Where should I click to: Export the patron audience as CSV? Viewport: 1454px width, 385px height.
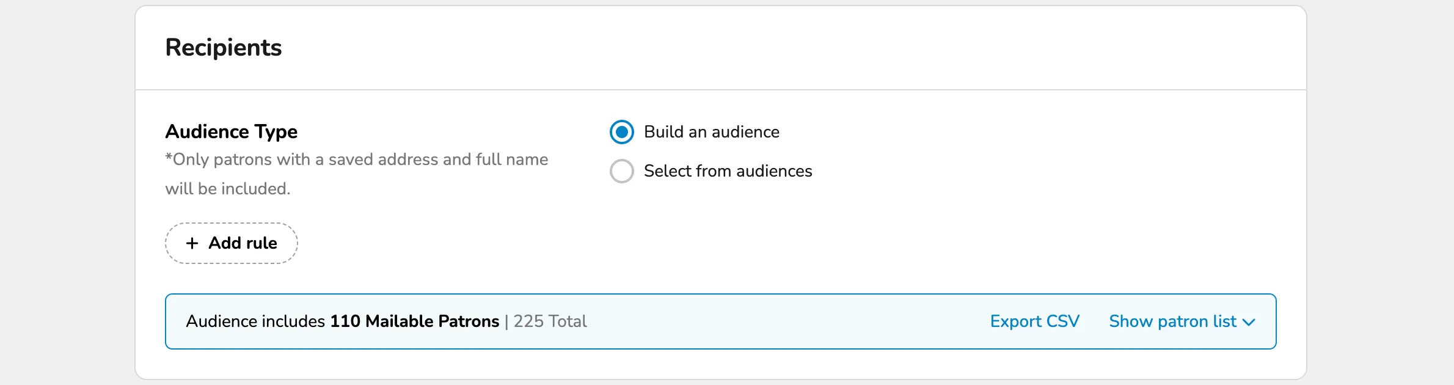(x=1034, y=321)
